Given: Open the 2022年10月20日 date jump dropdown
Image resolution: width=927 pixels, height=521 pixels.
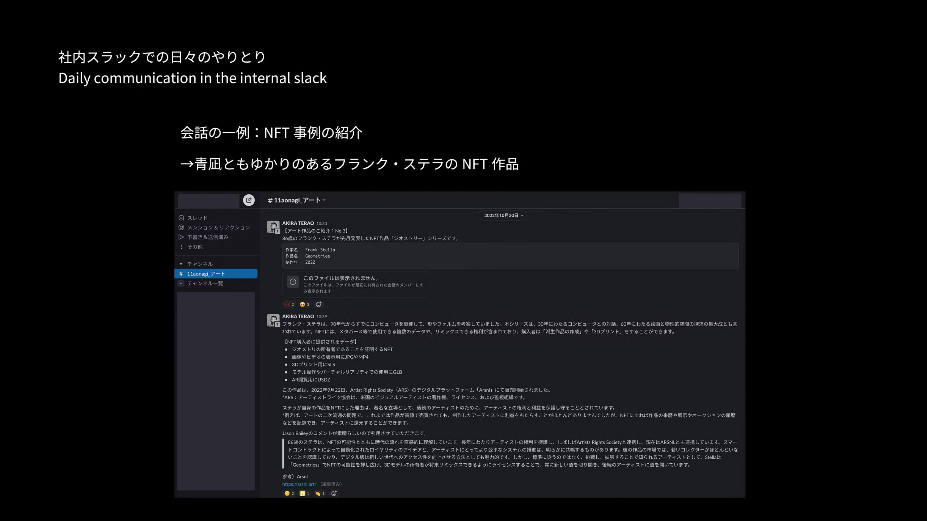Looking at the screenshot, I should tap(503, 215).
